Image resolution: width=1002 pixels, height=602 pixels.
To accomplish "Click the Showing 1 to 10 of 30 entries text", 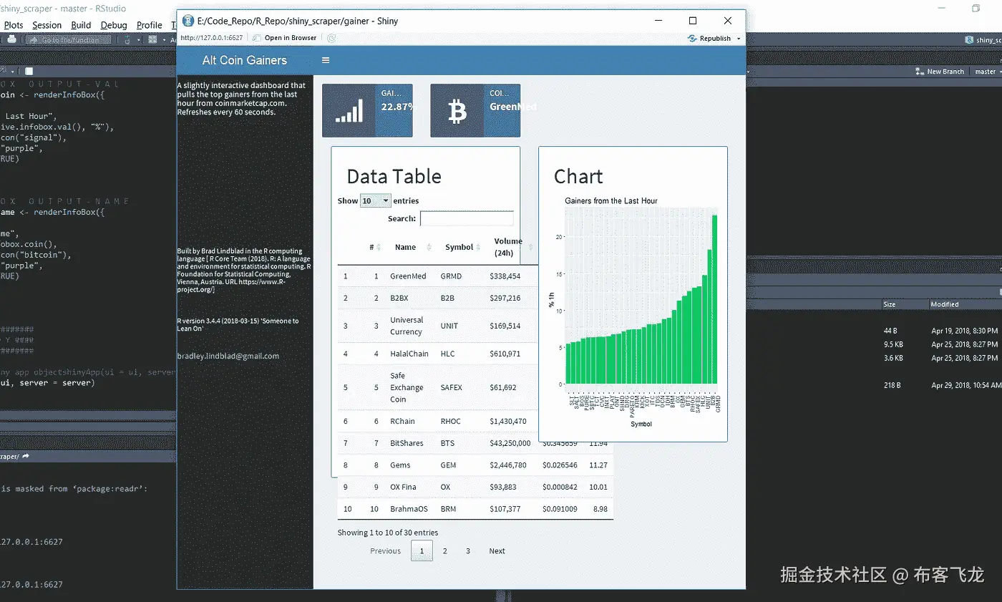I will click(387, 533).
